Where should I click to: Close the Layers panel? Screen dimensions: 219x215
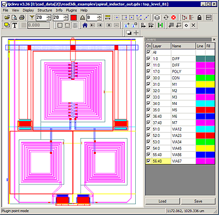pyautogui.click(x=214, y=39)
